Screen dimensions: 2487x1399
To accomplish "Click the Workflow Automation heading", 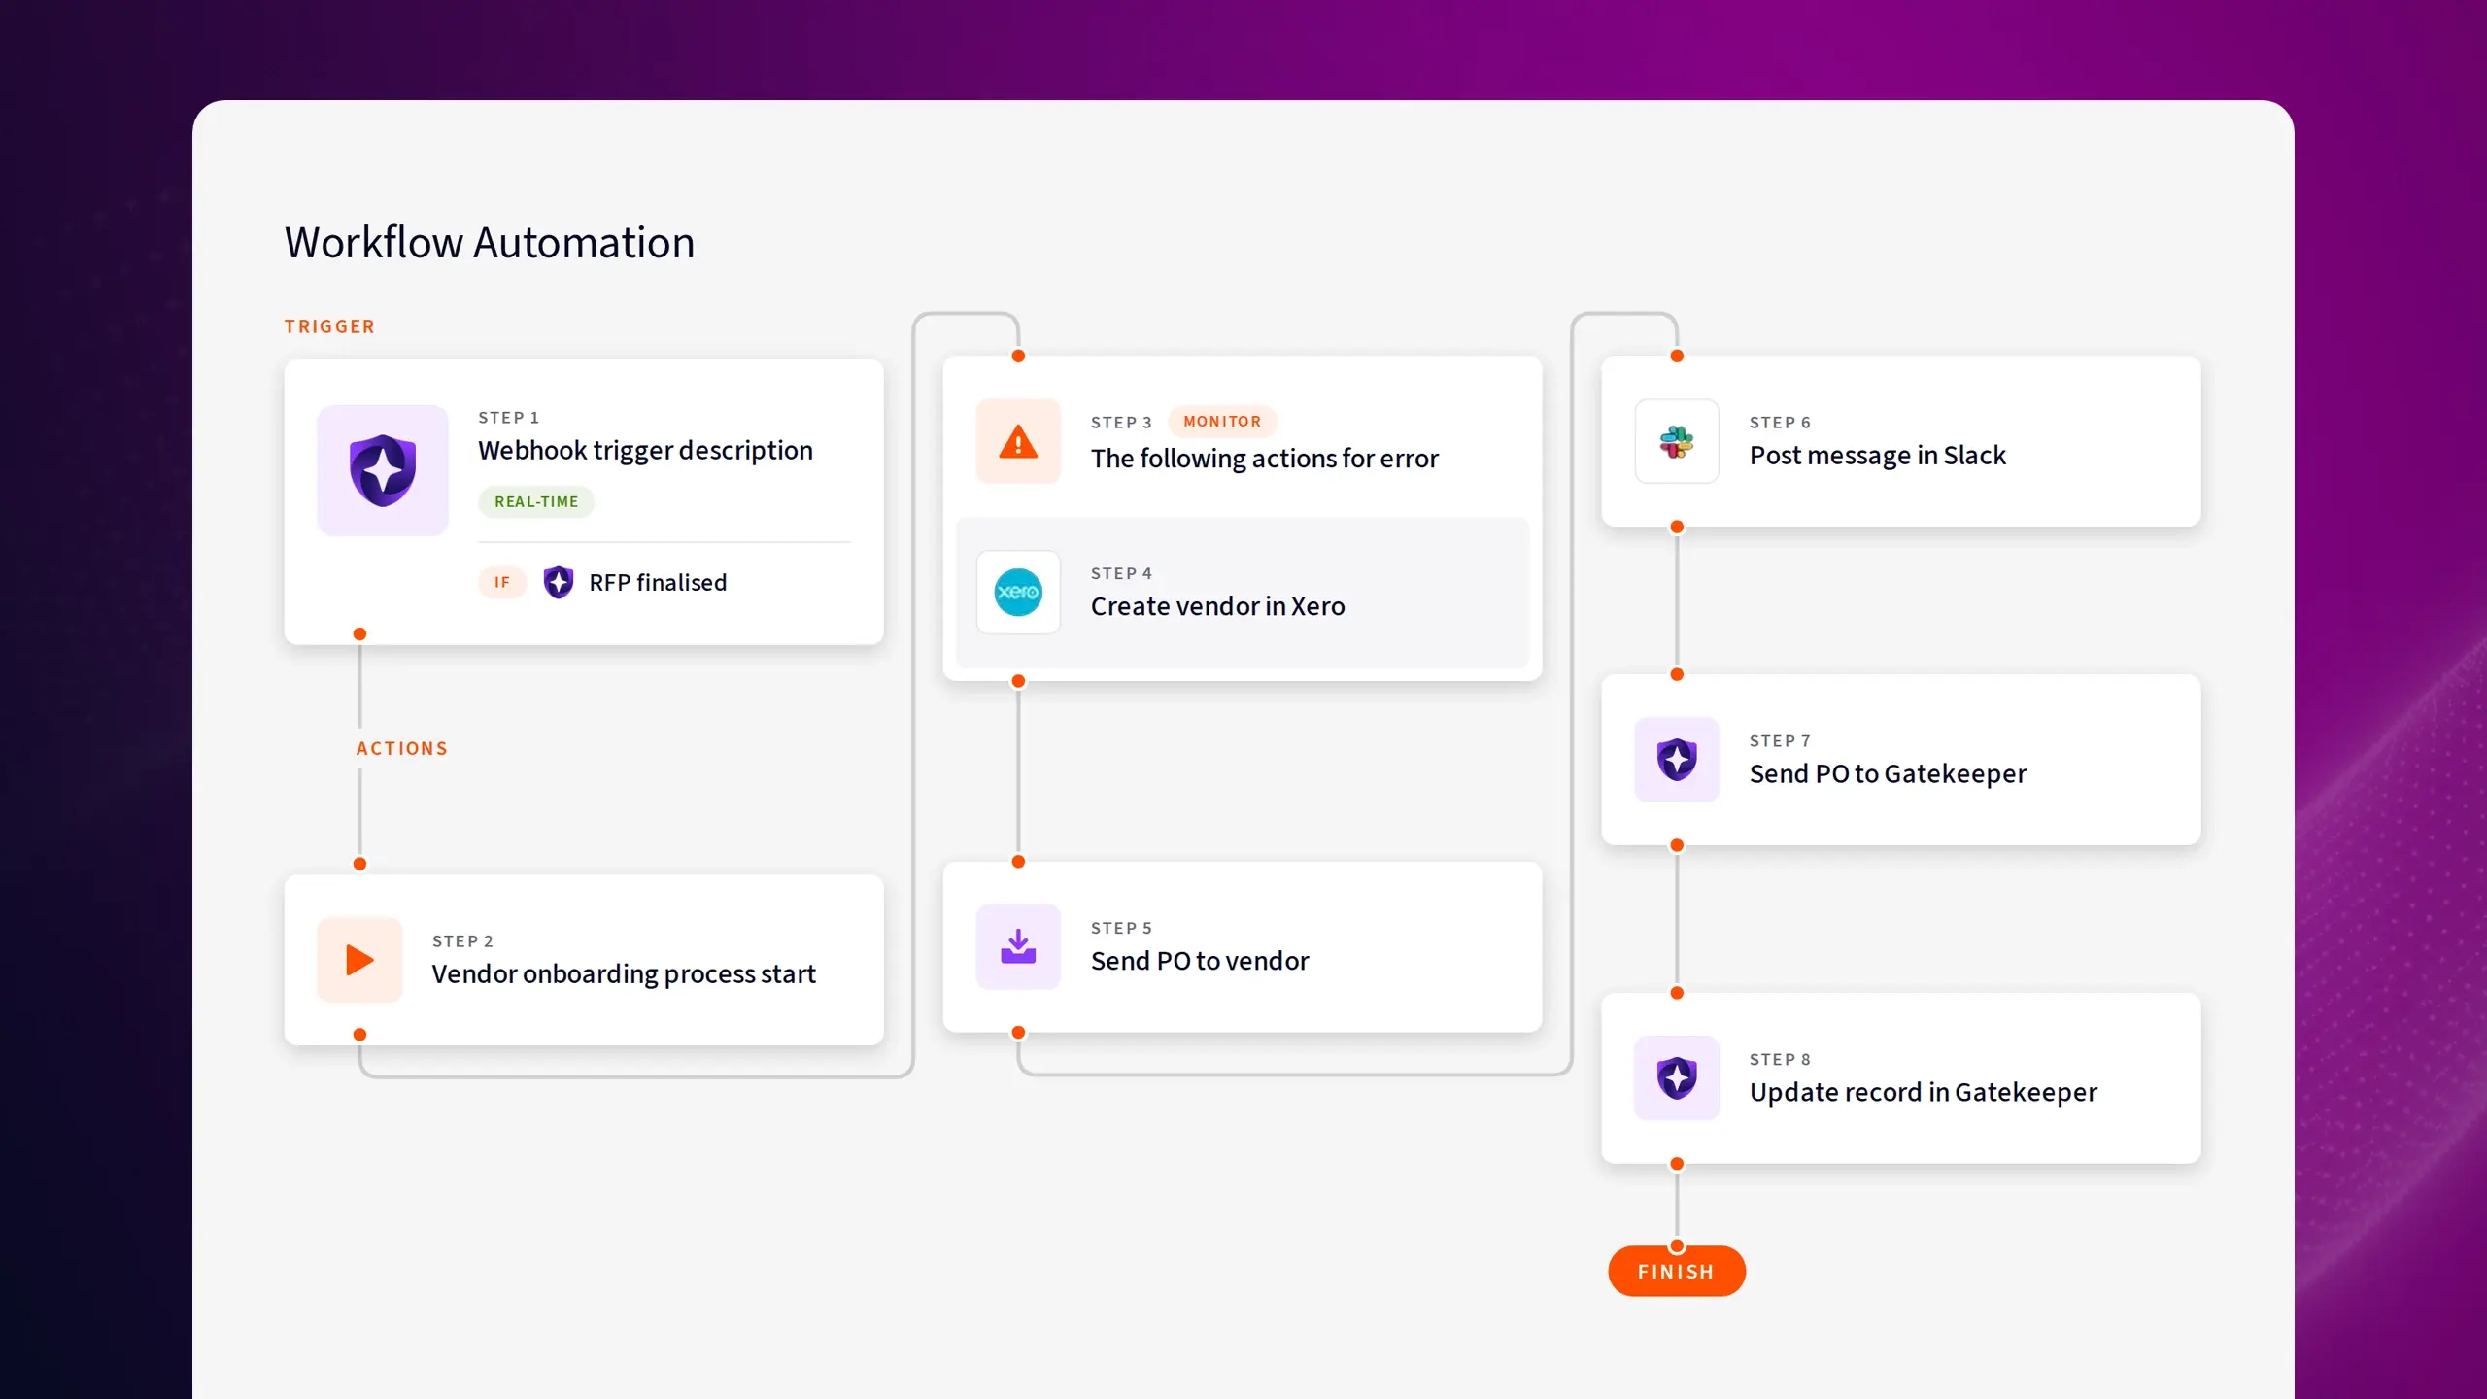I will [490, 243].
